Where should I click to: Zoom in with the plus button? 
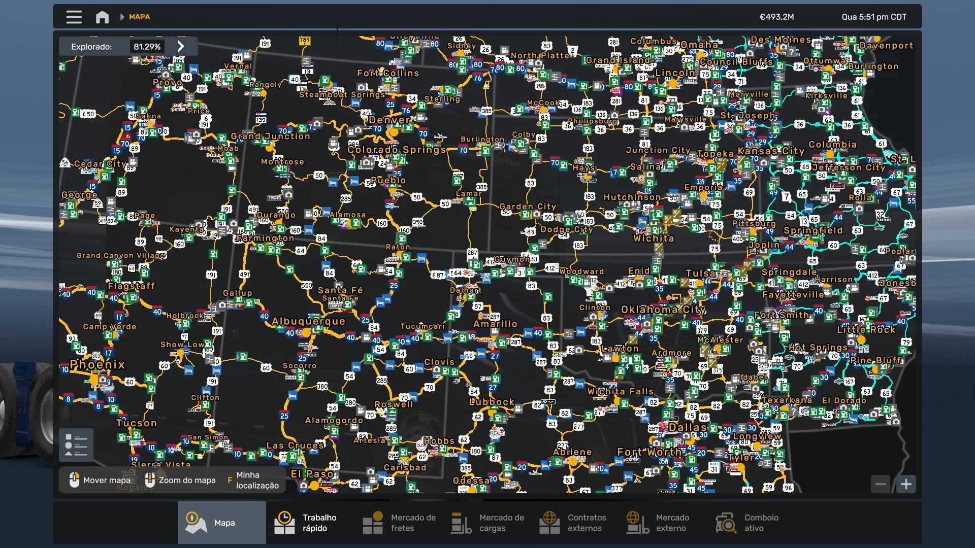[x=906, y=484]
